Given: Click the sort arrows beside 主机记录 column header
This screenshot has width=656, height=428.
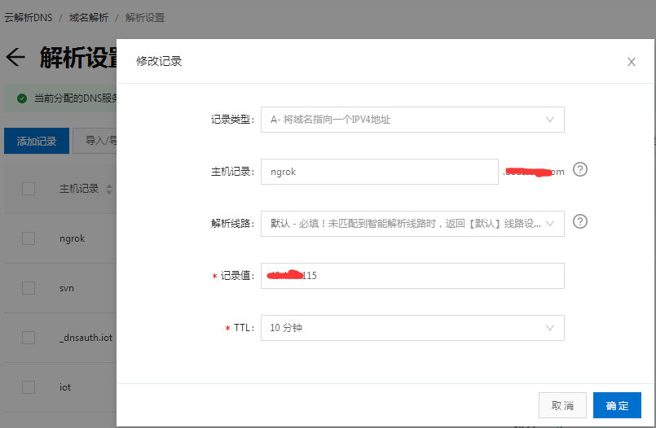Looking at the screenshot, I should [x=109, y=189].
